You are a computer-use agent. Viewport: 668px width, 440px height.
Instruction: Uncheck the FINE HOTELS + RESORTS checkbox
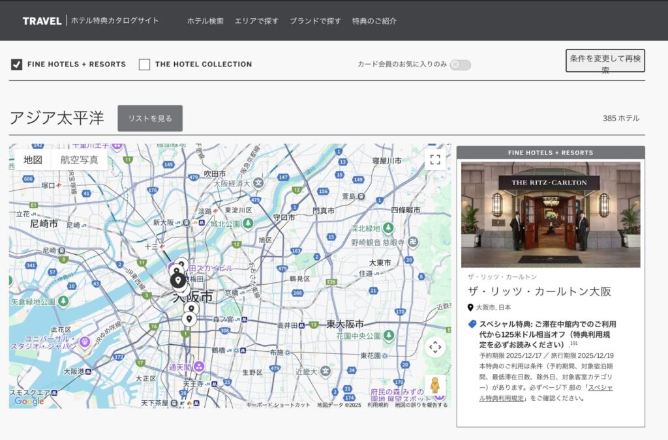pos(16,65)
